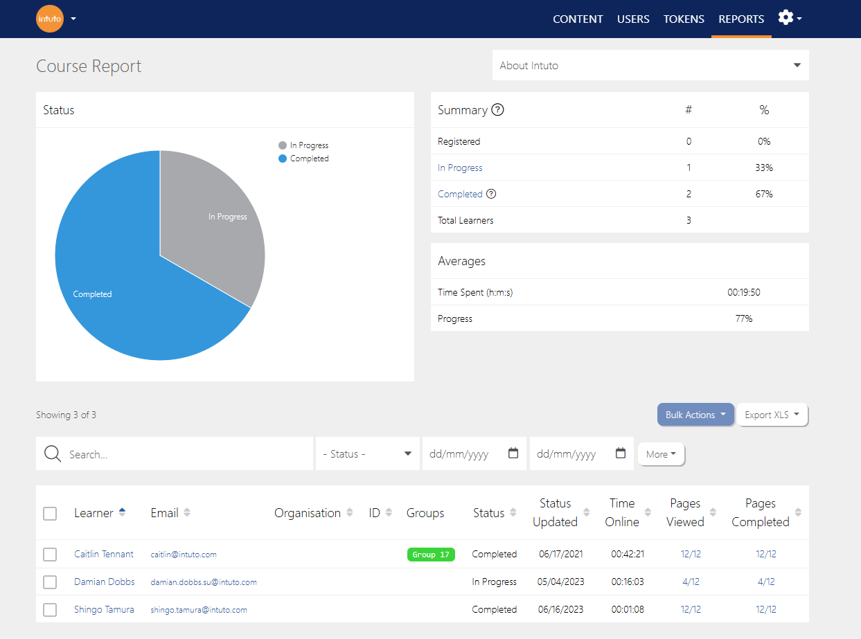Switch to the TOKENS tab
Viewport: 861px width, 639px height.
click(684, 19)
